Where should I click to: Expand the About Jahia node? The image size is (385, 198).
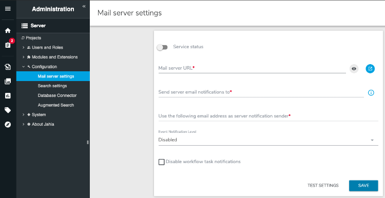tap(24, 124)
